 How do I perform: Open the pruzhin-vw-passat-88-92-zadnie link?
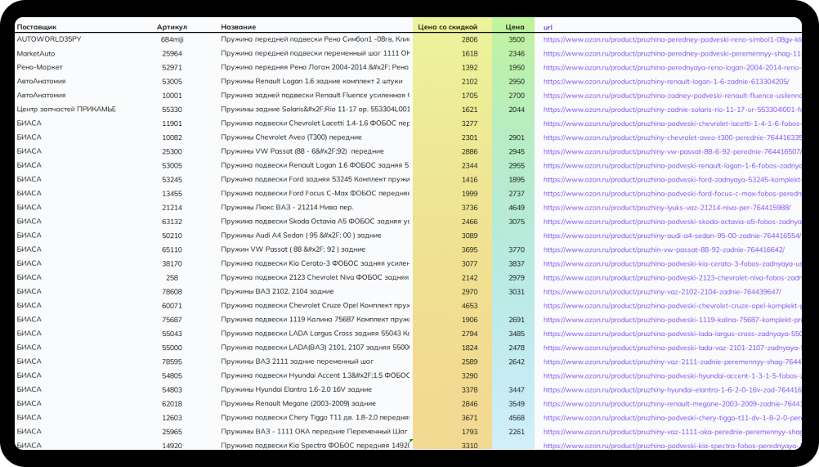(x=664, y=250)
